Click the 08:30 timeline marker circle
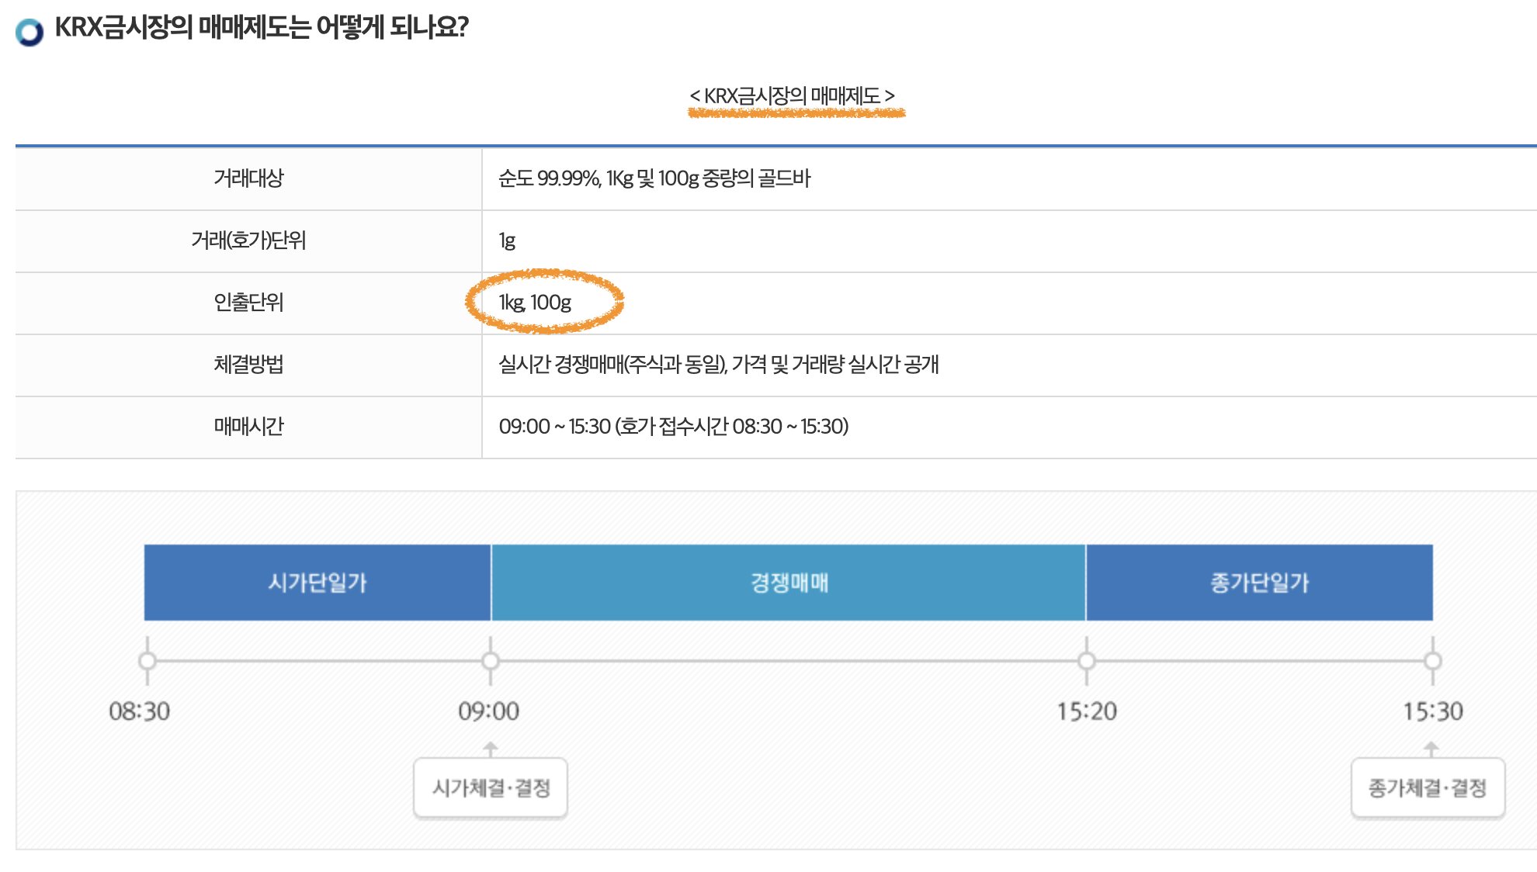The image size is (1537, 872). [147, 661]
